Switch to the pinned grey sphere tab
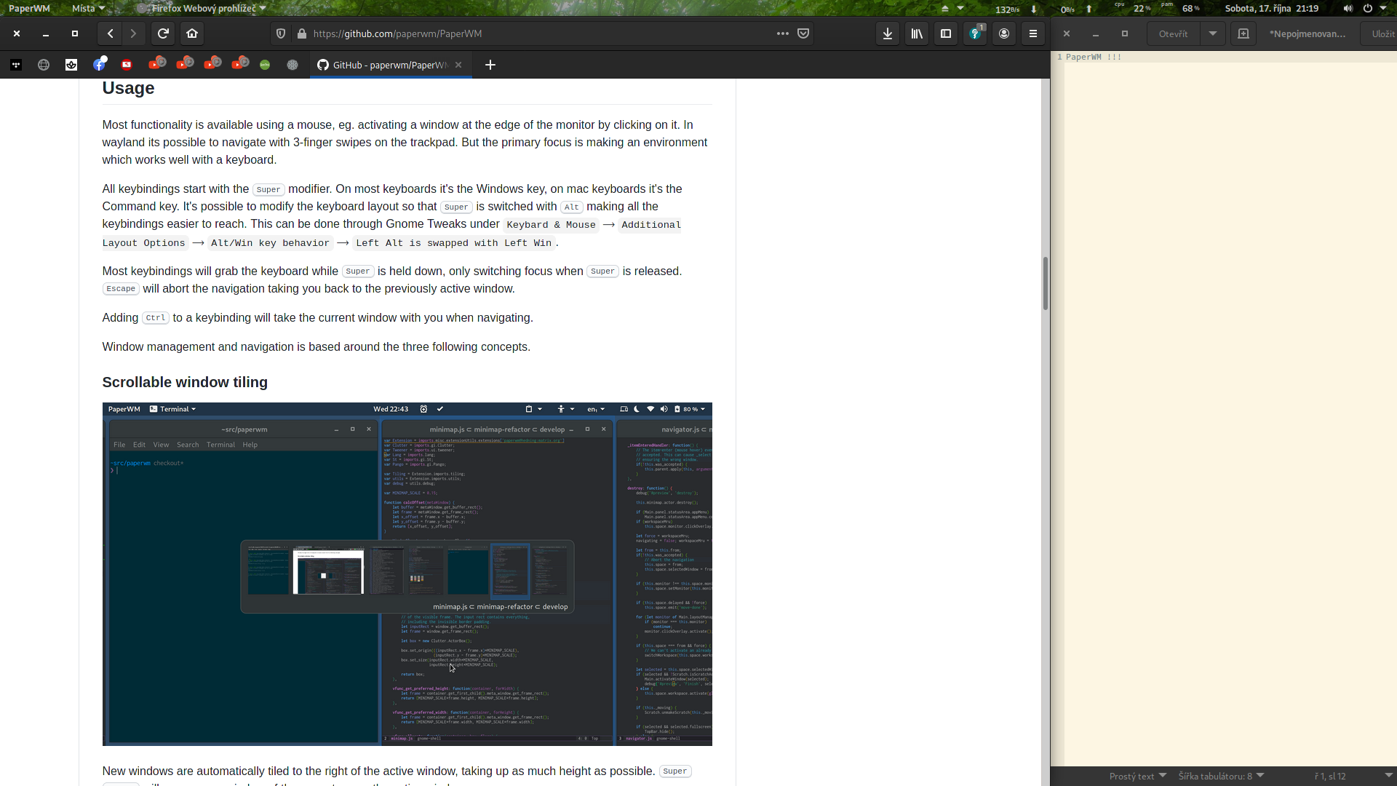Image resolution: width=1397 pixels, height=786 pixels. pyautogui.click(x=292, y=65)
